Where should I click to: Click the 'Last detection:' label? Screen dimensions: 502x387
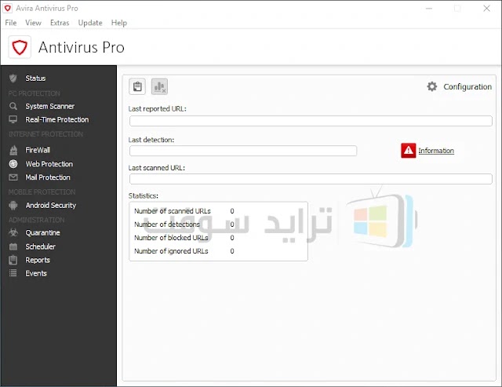[151, 140]
